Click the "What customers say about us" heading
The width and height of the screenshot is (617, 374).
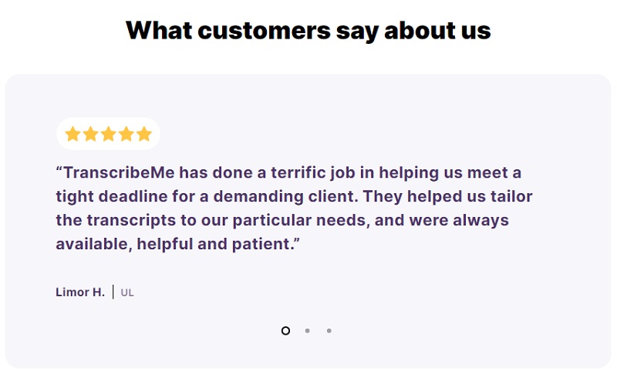click(308, 30)
